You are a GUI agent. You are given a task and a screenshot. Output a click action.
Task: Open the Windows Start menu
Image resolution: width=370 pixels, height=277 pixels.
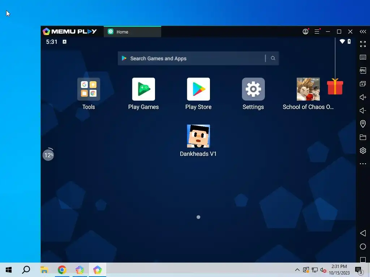tap(9, 270)
